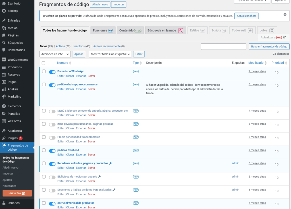The width and height of the screenshot is (291, 209).
Task: Click the Usuarios person icon
Action: click(4, 203)
